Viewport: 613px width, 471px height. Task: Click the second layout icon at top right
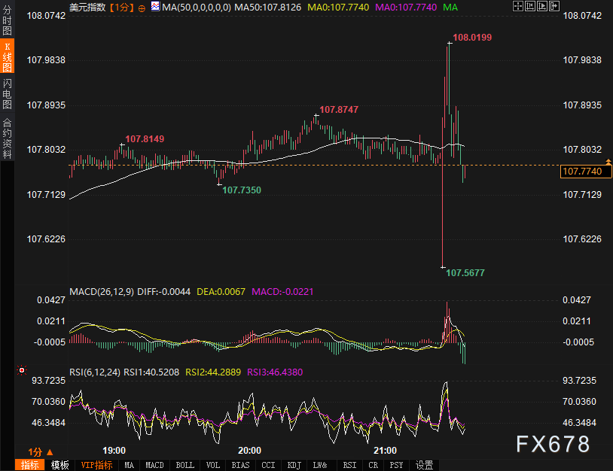tap(531, 6)
